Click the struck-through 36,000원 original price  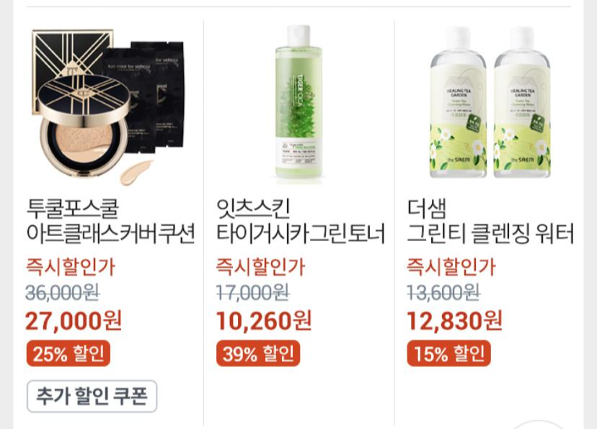coord(63,293)
